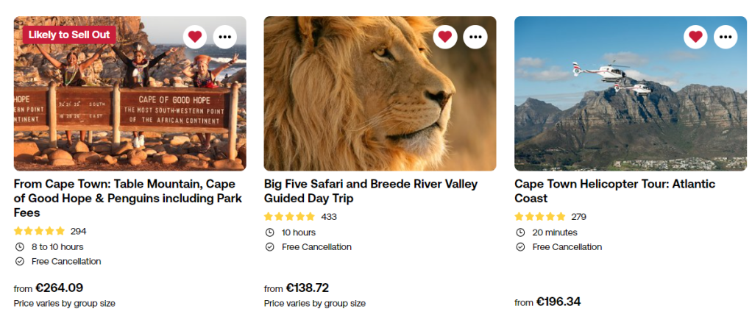Image resolution: width=752 pixels, height=317 pixels.
Task: Click the star rating with 279 reviews
Action: click(540, 217)
